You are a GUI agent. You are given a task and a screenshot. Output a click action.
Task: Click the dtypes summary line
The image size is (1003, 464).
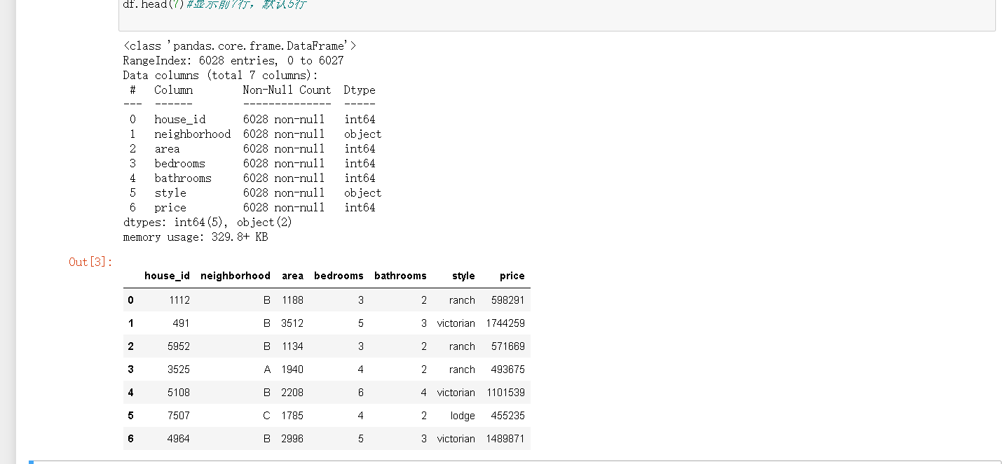click(207, 222)
